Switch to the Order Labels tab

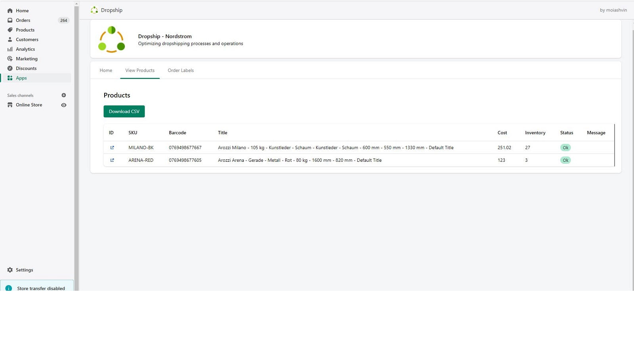(181, 70)
